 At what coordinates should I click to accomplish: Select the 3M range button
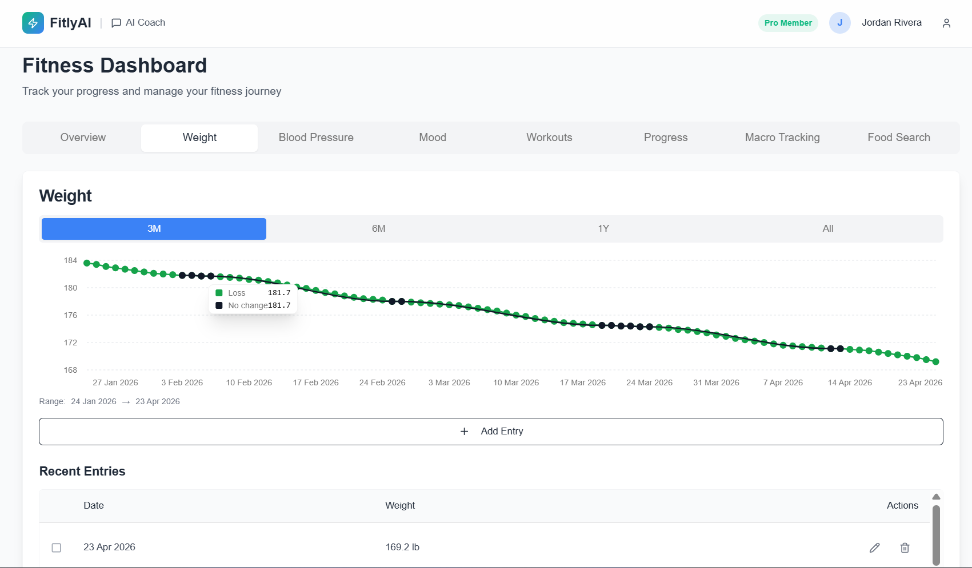point(154,228)
